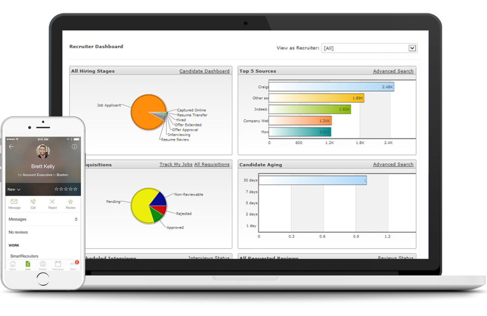Click the Non-Reviewable chart label
The width and height of the screenshot is (487, 316).
189,194
